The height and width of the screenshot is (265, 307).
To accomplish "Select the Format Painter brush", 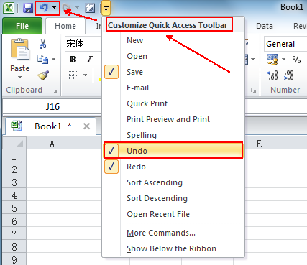I will [43, 75].
